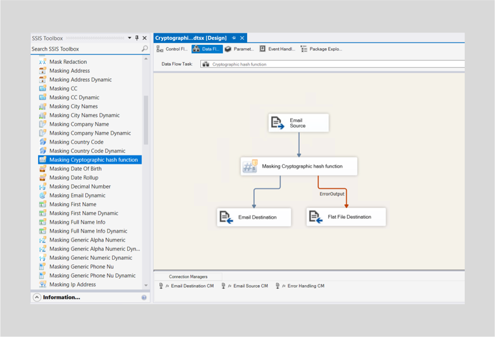Expand the Information section chevron
The height and width of the screenshot is (337, 495).
[37, 297]
